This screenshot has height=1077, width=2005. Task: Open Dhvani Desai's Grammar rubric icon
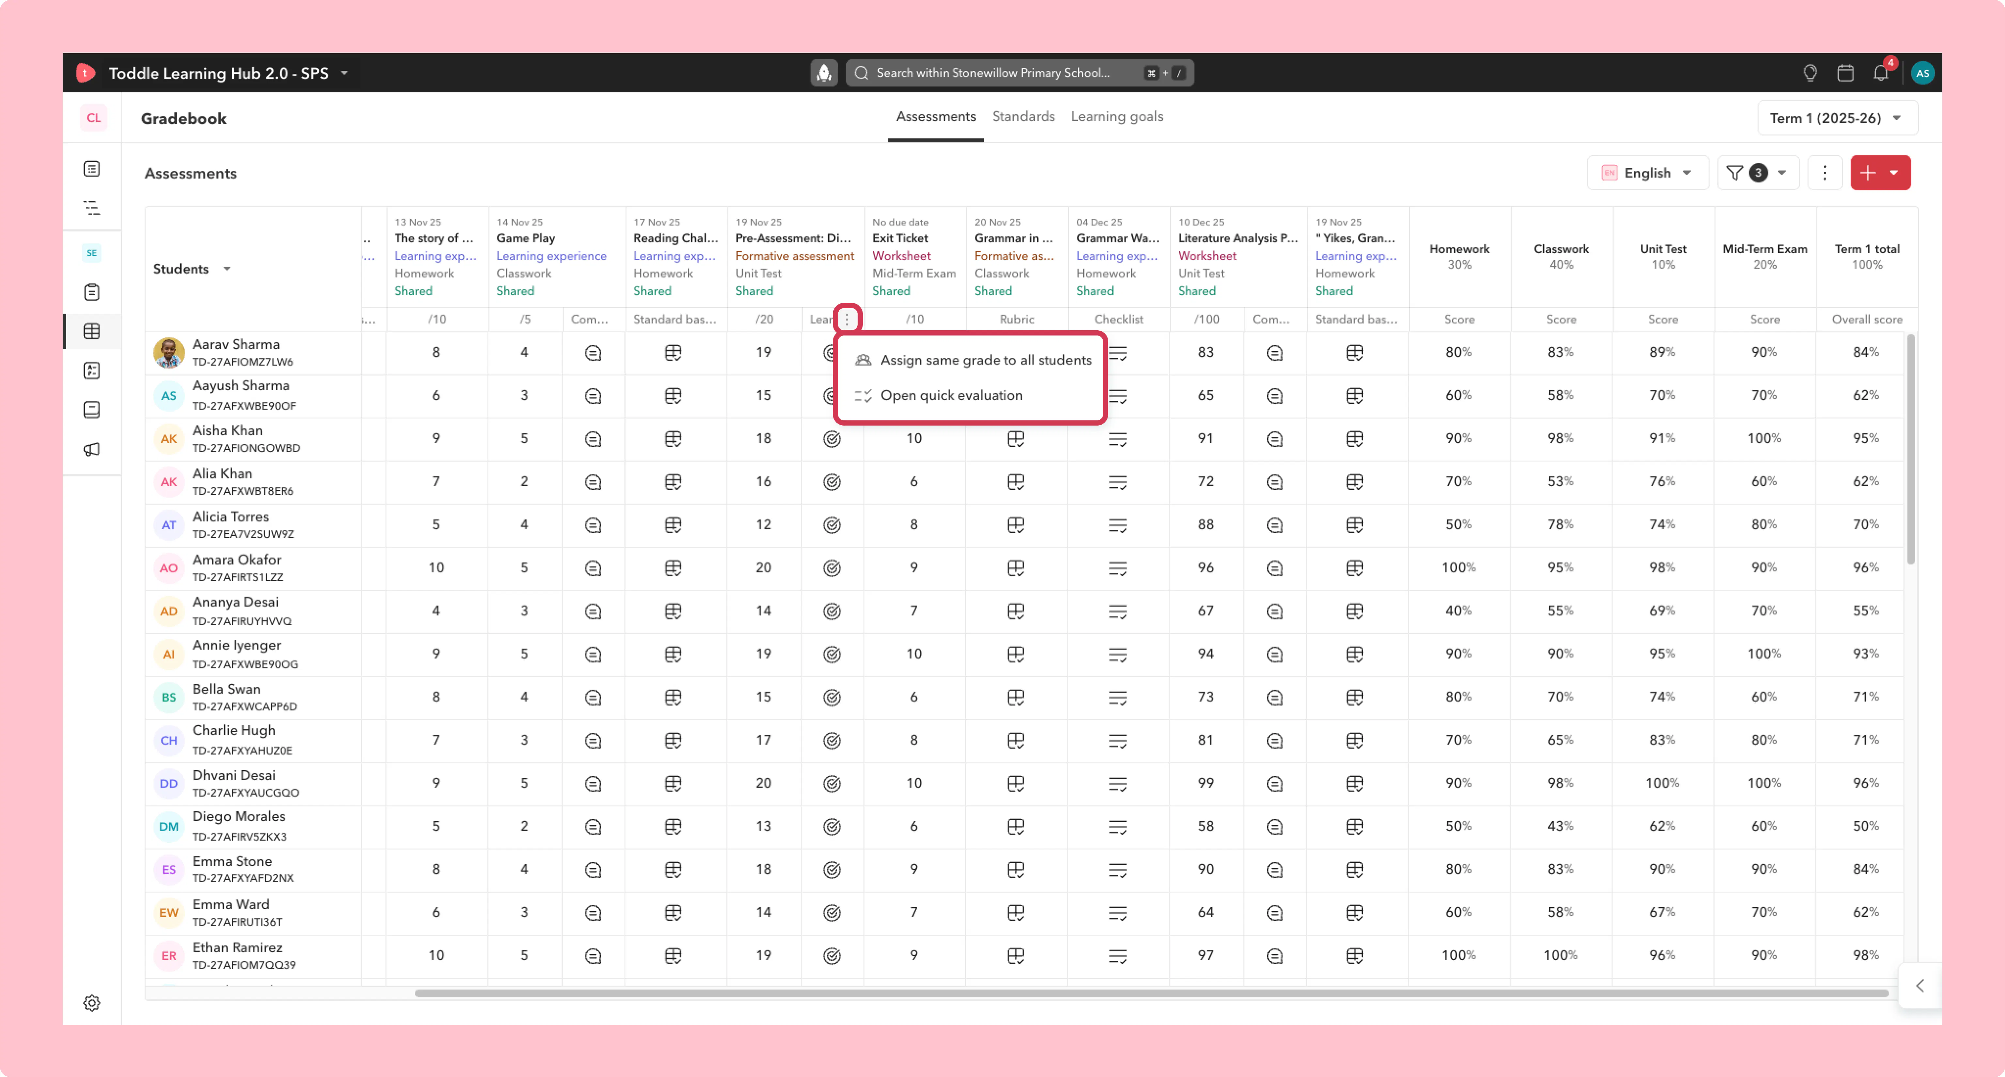1016,784
